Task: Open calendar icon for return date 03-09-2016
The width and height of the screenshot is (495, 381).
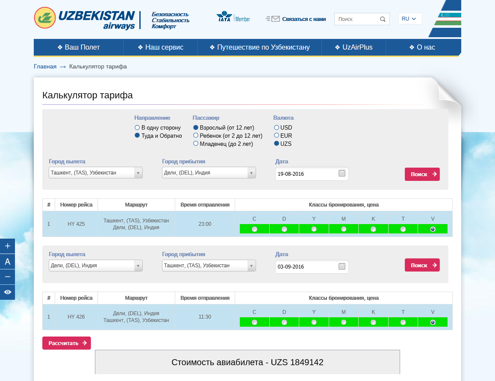Action: click(342, 266)
